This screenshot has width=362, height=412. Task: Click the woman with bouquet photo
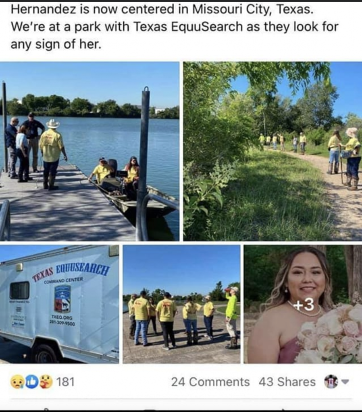303,304
